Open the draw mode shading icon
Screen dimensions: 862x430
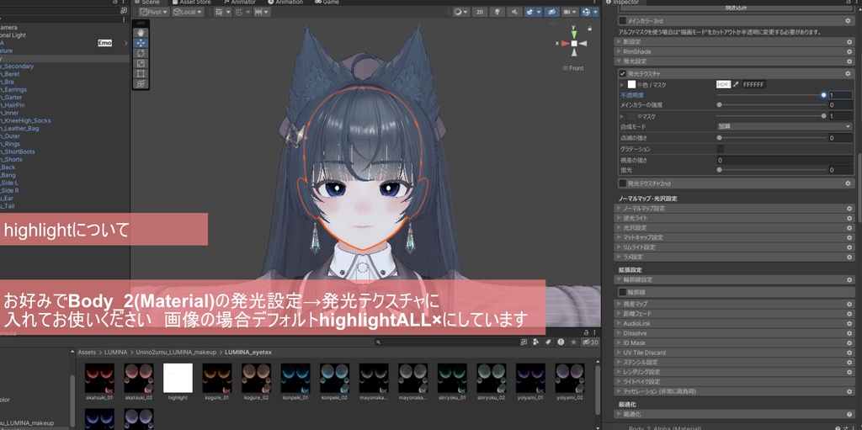[x=460, y=12]
